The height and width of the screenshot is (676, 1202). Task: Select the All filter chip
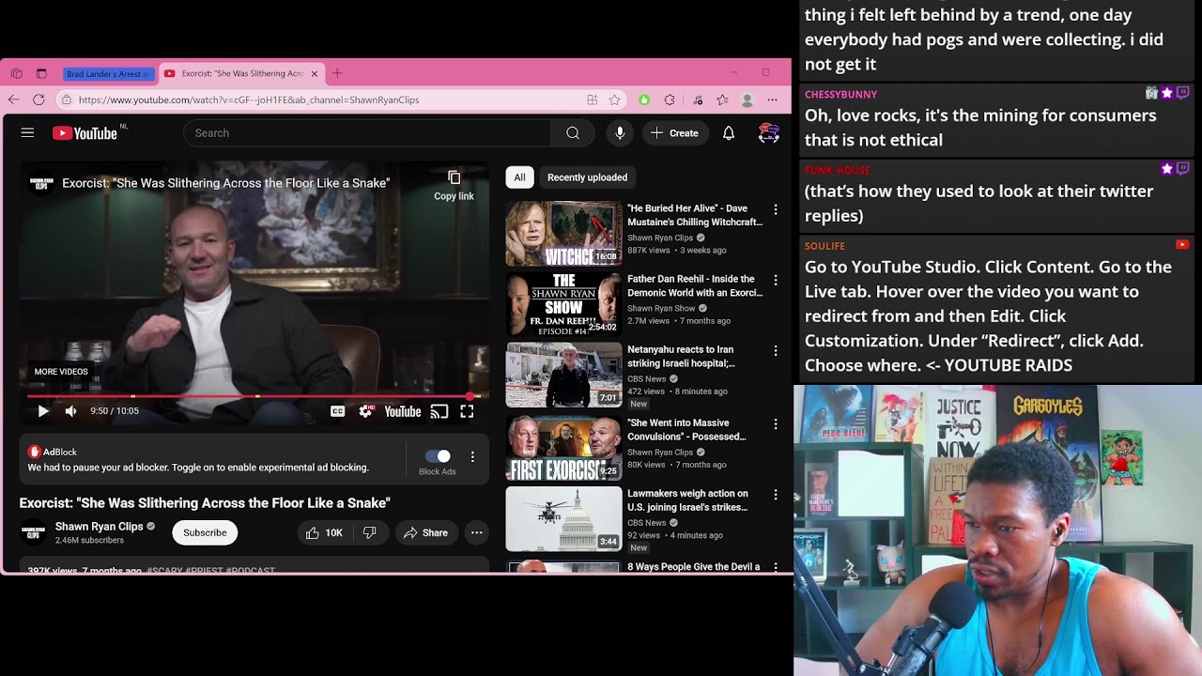[x=519, y=177]
